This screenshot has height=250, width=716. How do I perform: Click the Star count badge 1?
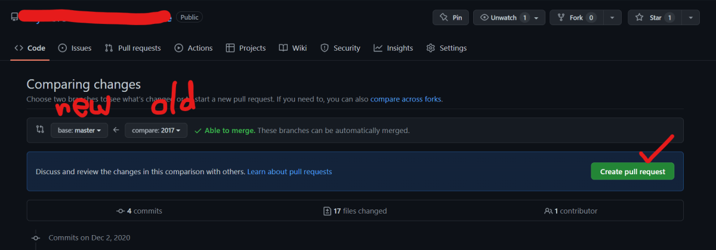point(669,17)
